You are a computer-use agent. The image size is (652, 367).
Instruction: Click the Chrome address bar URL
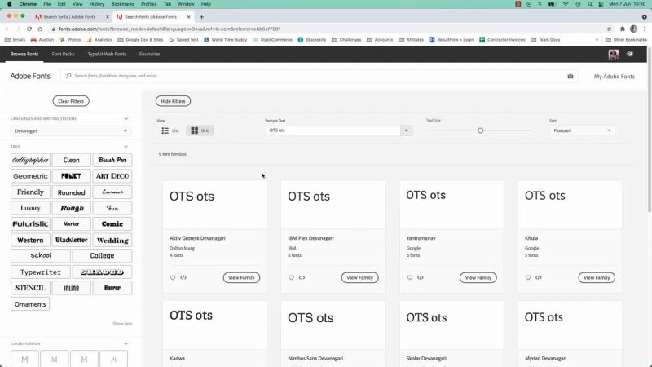click(x=170, y=29)
